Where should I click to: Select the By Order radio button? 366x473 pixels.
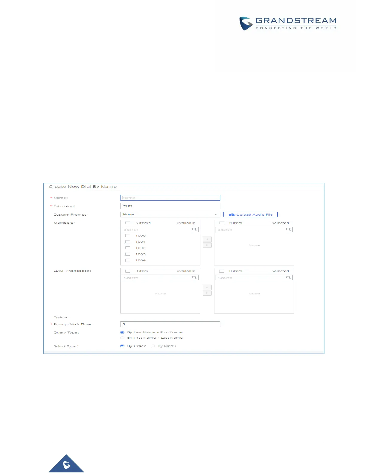click(122, 346)
